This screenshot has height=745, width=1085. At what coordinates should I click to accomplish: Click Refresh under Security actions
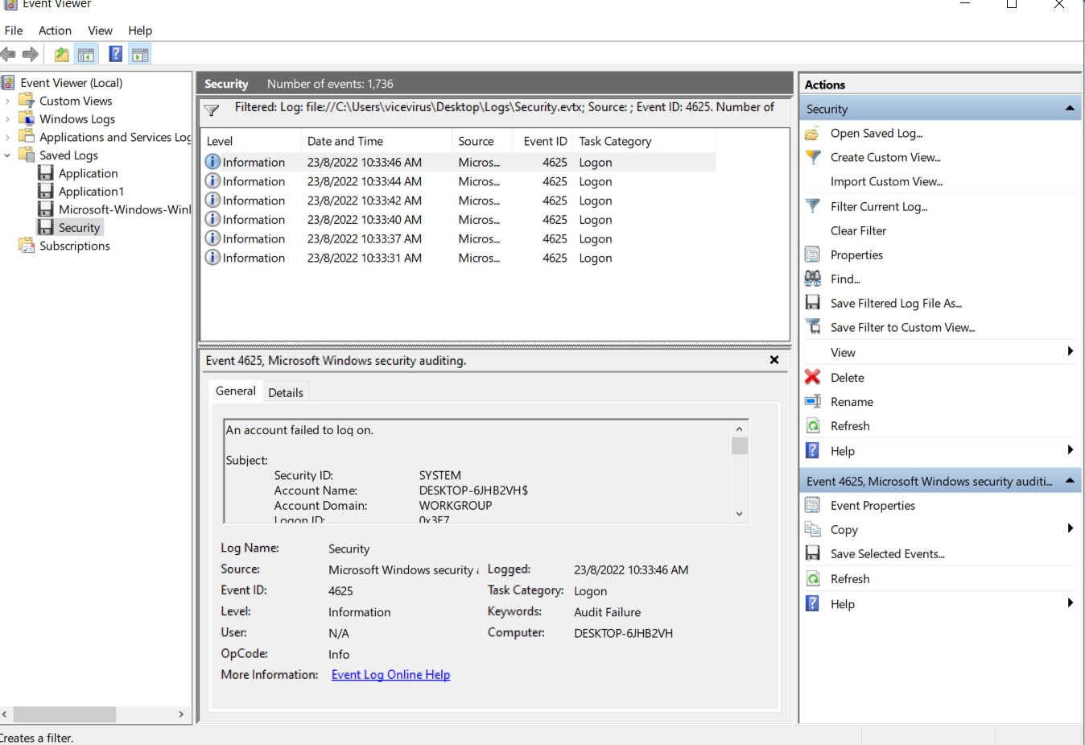click(x=850, y=426)
